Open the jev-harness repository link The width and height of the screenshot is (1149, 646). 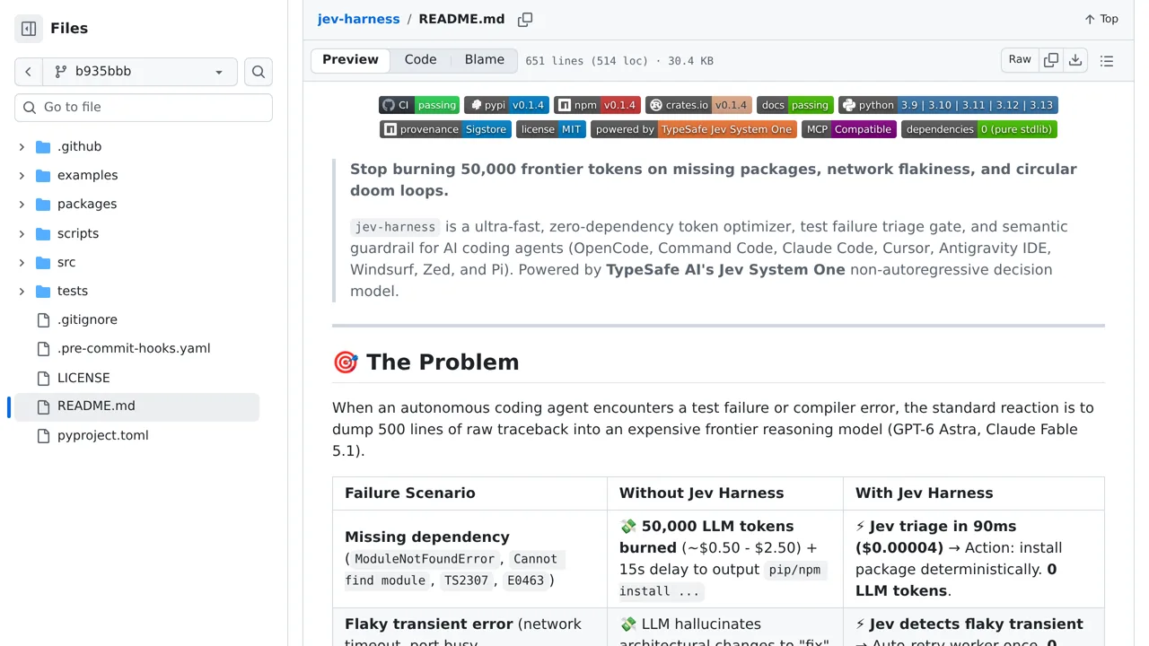click(358, 19)
